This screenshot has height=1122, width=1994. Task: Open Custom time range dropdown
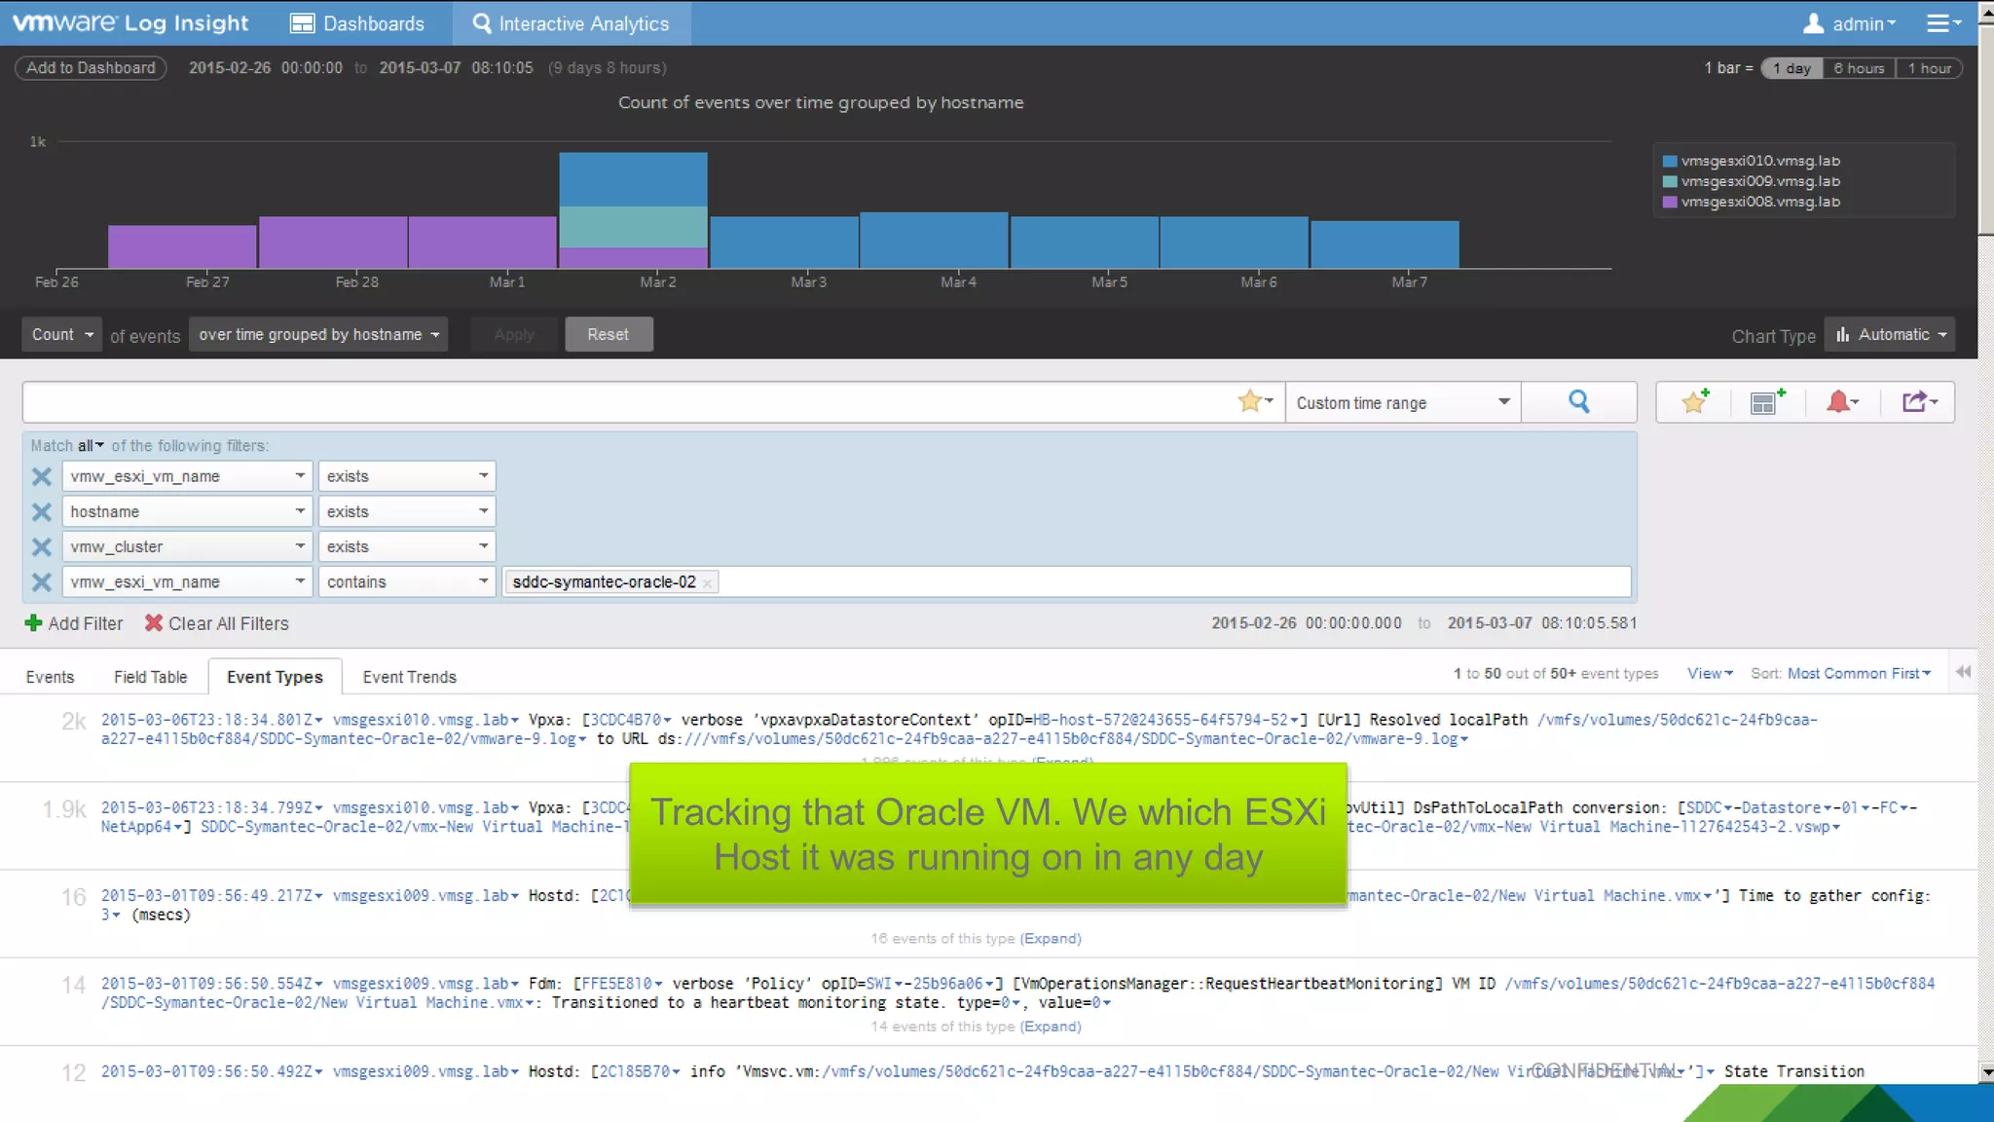[x=1403, y=402]
